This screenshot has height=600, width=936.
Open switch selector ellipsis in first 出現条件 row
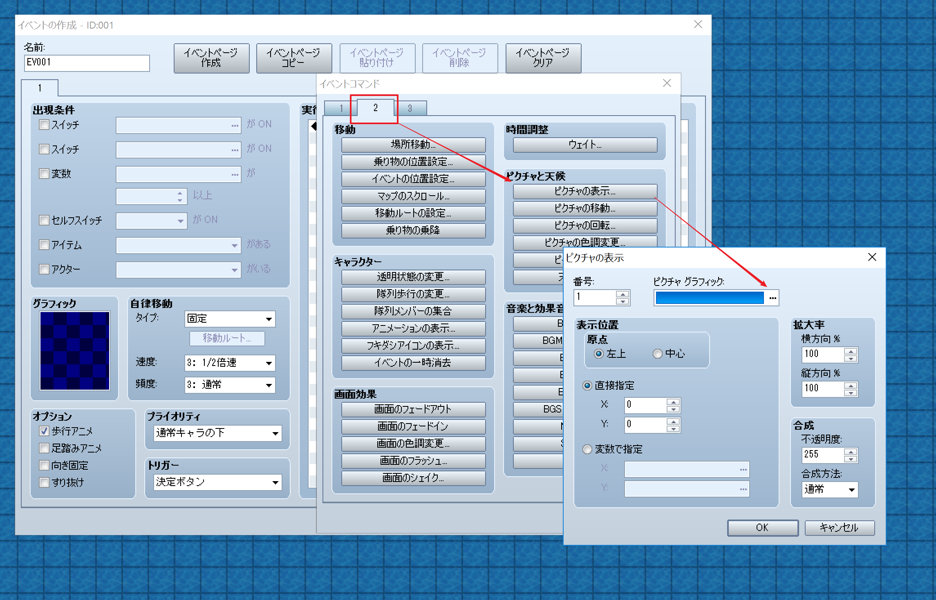(234, 125)
